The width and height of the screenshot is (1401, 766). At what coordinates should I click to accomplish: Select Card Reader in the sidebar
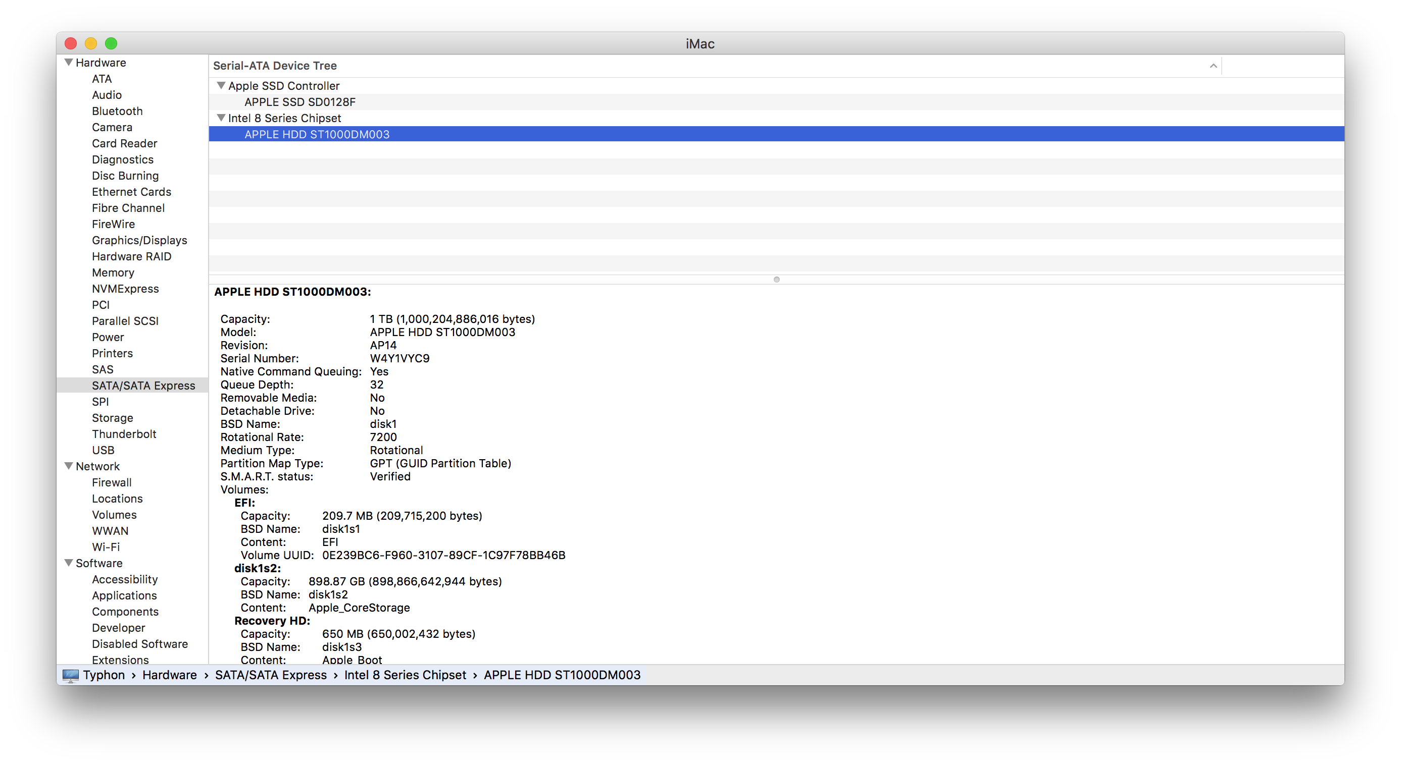click(124, 143)
